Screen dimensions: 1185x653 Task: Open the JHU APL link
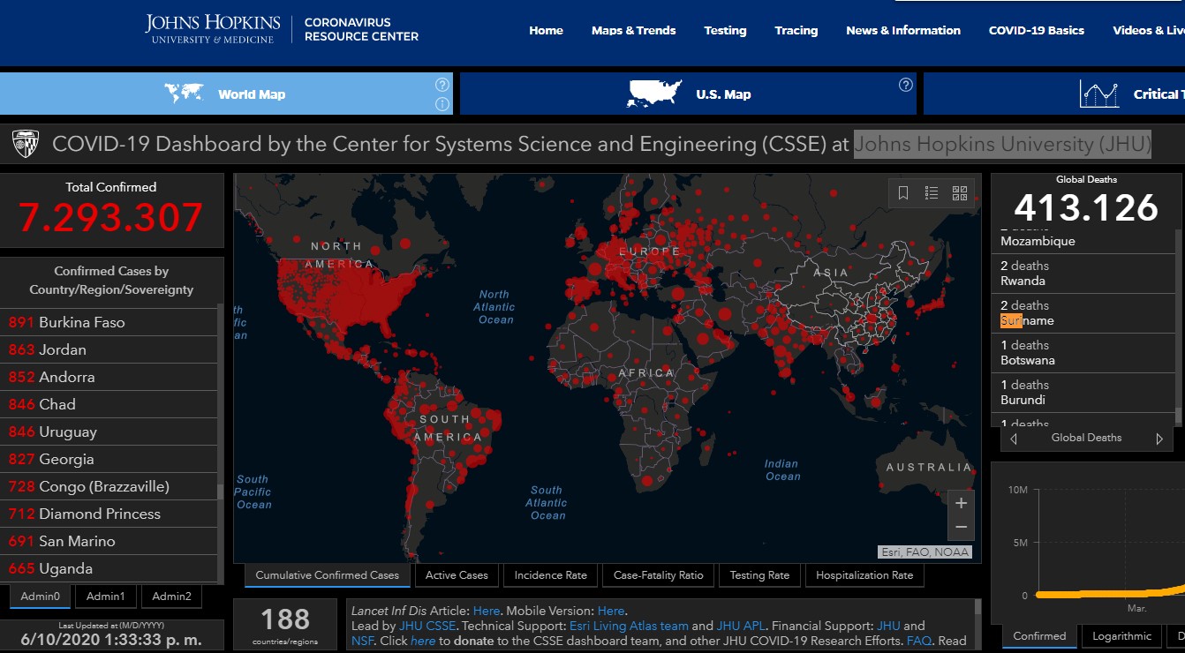(x=742, y=626)
